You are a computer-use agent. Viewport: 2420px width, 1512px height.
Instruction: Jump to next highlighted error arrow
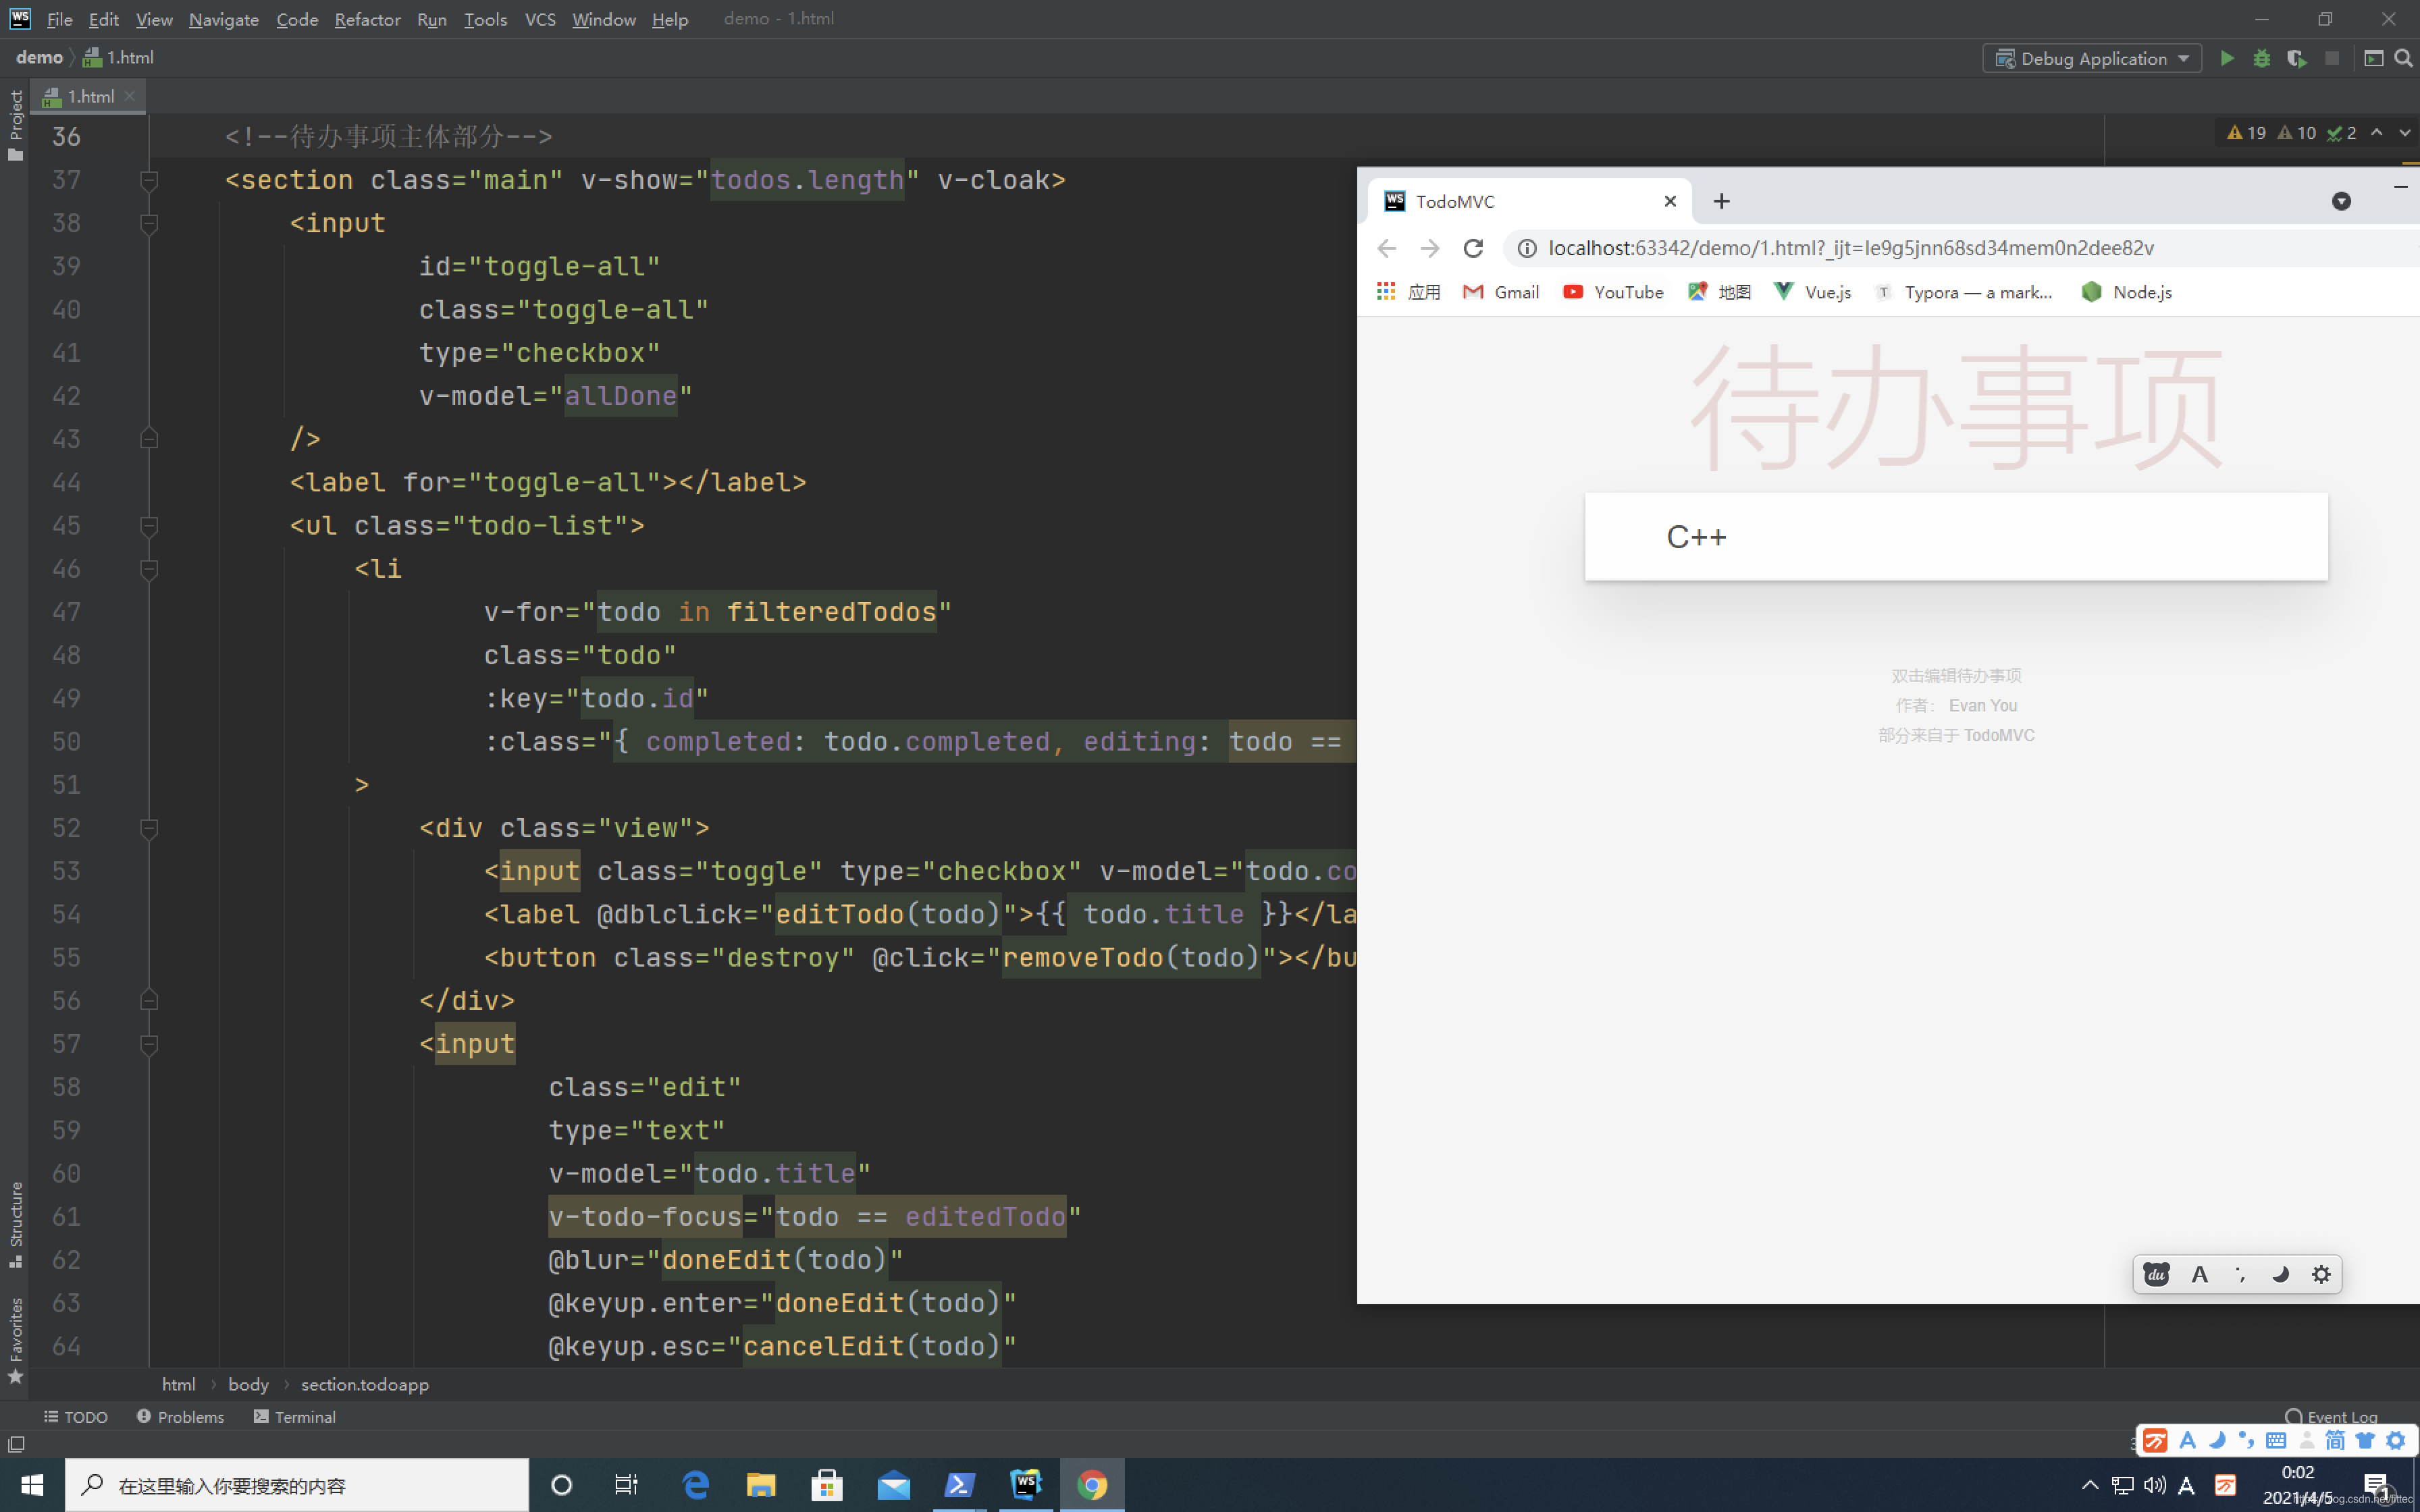coord(2405,133)
